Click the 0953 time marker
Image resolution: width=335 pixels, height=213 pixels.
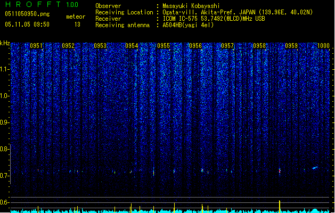tap(100, 46)
